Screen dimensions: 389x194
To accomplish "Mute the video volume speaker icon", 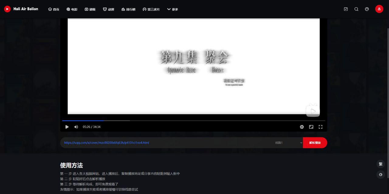I will pos(76,127).
